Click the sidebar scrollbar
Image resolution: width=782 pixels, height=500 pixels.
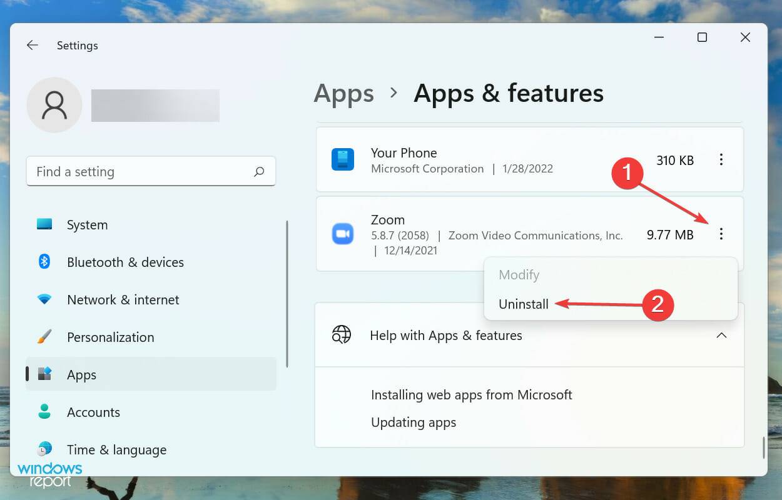287,287
